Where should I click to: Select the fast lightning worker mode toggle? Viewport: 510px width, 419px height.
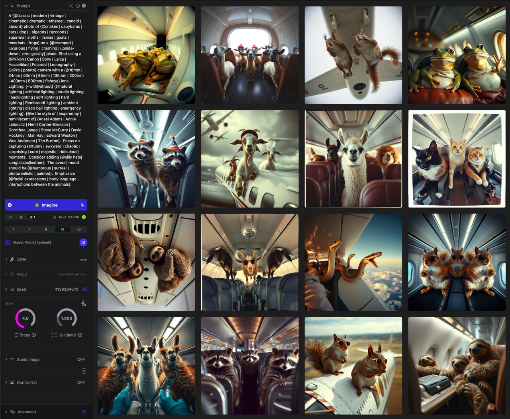click(32, 217)
